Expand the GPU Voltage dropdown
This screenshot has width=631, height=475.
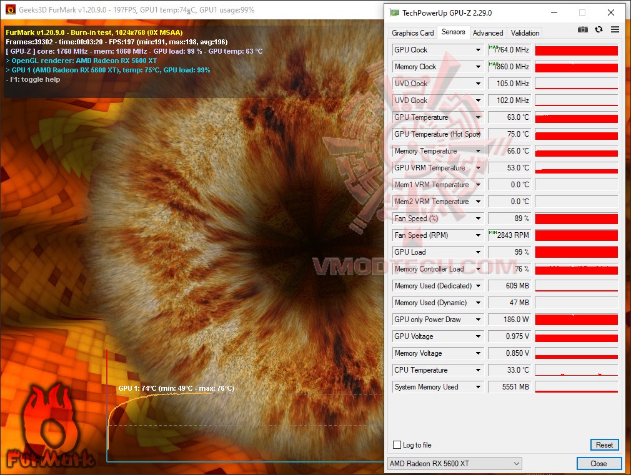[478, 336]
